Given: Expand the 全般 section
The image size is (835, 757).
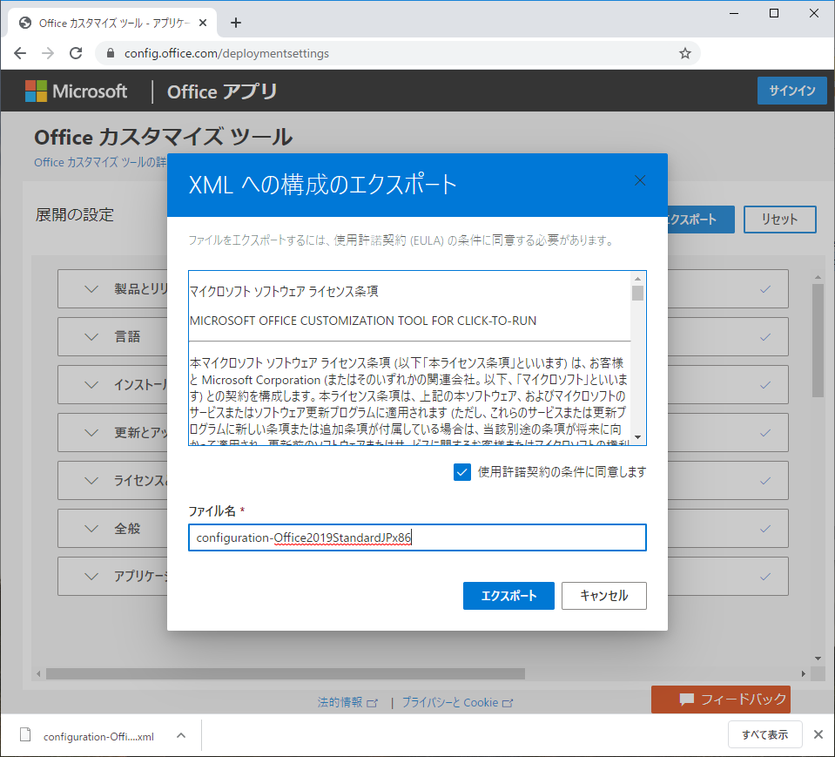Looking at the screenshot, I should coord(91,529).
